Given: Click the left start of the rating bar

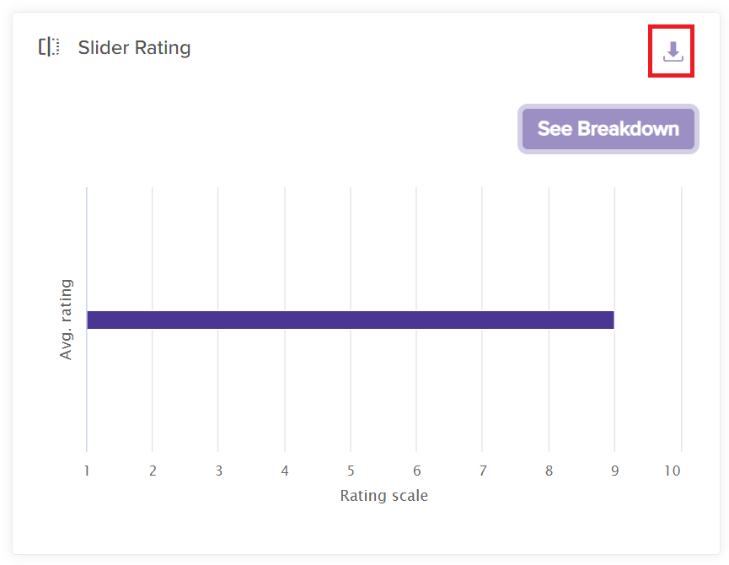Looking at the screenshot, I should (91, 320).
